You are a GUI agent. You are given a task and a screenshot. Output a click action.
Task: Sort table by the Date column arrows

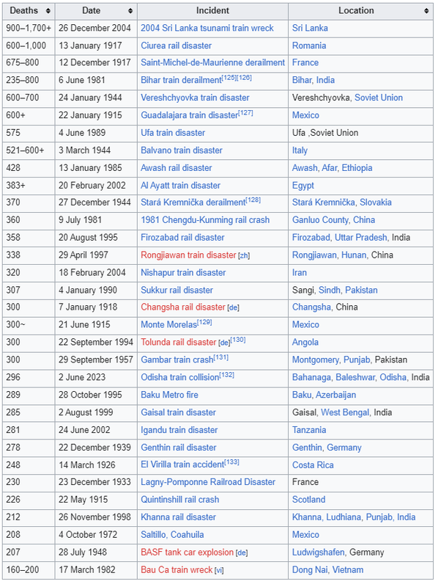tap(130, 11)
